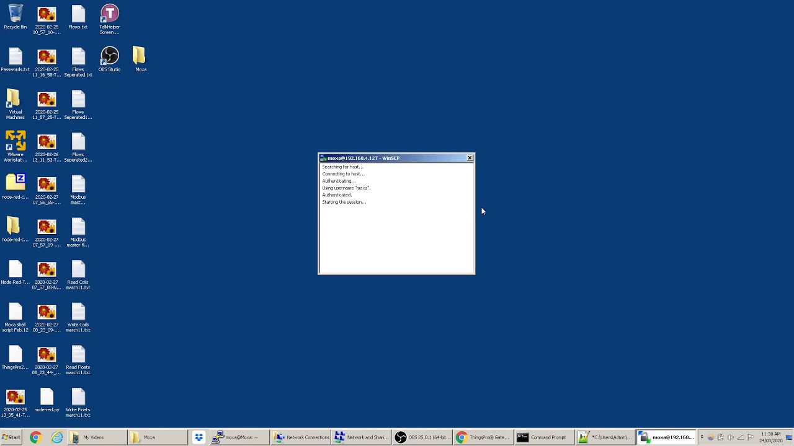This screenshot has height=446, width=794.
Task: Close the WinSCP connection progress window
Action: click(x=470, y=158)
